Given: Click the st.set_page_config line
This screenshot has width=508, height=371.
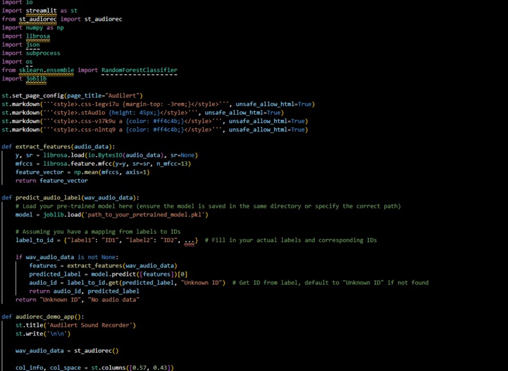Looking at the screenshot, I should 72,96.
